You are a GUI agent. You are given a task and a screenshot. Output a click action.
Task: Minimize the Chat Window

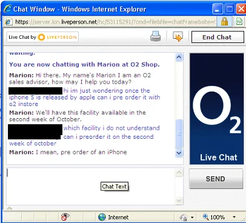pyautogui.click(x=218, y=9)
